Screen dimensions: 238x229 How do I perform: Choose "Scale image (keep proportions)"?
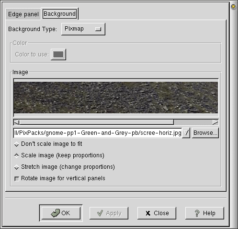(17, 155)
